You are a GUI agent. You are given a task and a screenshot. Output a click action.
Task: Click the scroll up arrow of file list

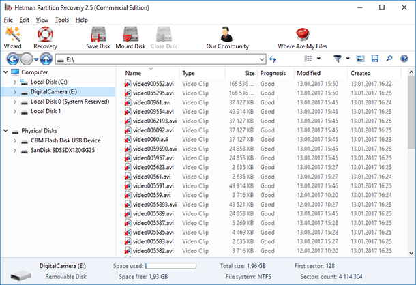click(x=411, y=72)
